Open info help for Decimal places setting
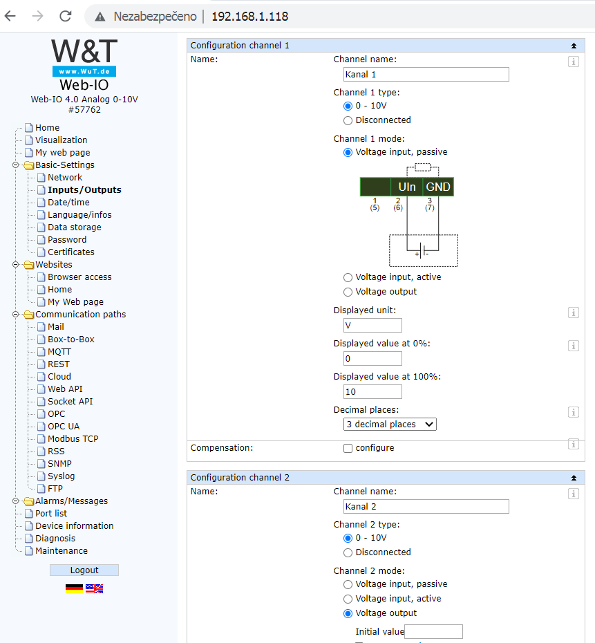Viewport: 595px width, 643px height. click(x=573, y=412)
